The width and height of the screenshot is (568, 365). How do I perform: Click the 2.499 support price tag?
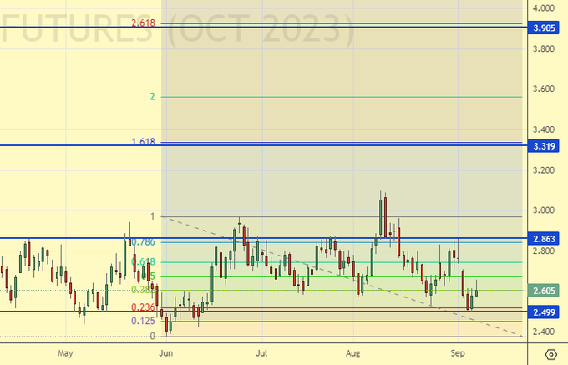pos(546,312)
